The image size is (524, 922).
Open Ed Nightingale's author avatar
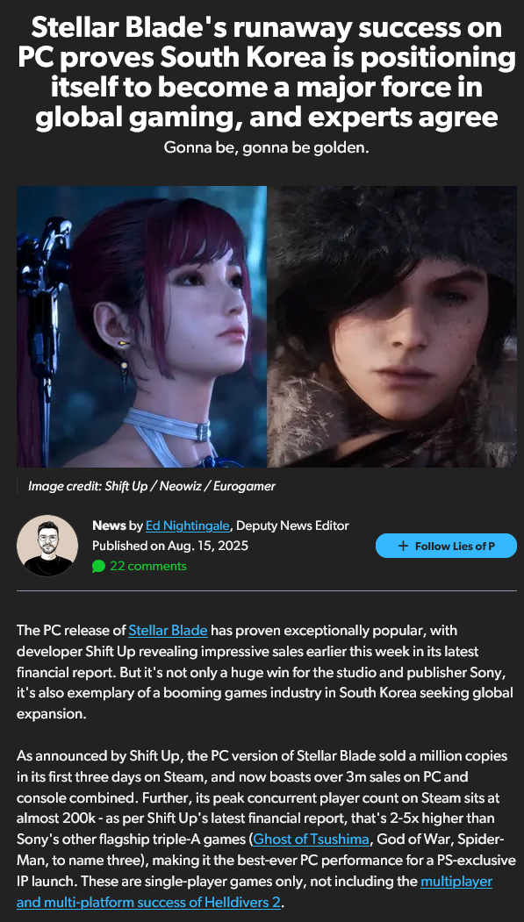coord(47,546)
